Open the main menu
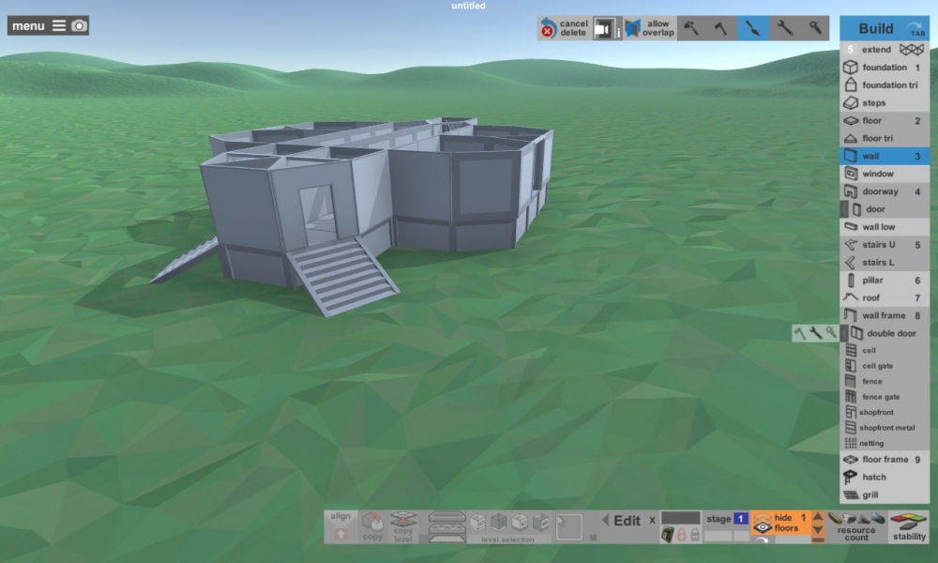This screenshot has width=938, height=563. [x=38, y=26]
